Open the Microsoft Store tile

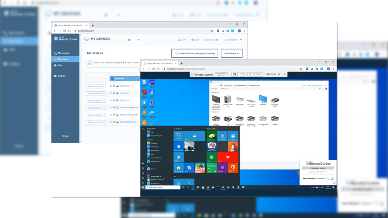click(x=179, y=168)
